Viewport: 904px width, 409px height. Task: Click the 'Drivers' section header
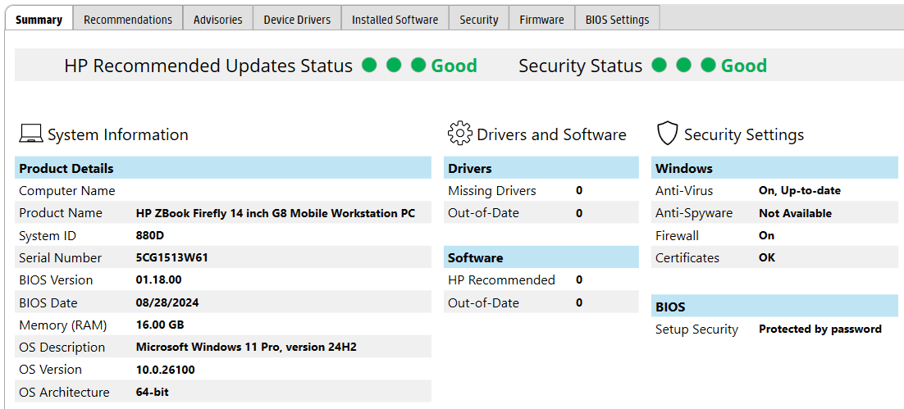(x=541, y=168)
